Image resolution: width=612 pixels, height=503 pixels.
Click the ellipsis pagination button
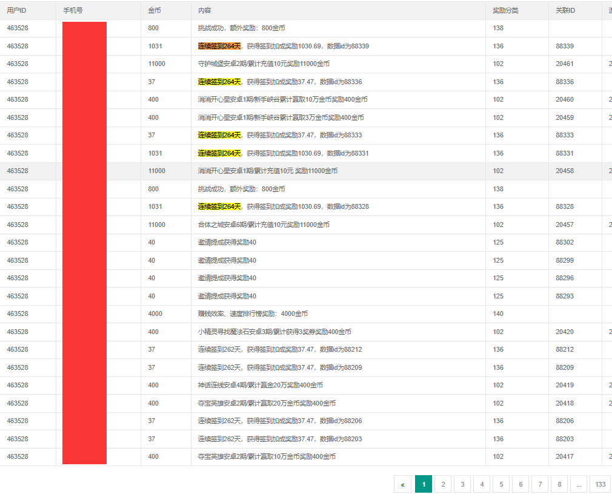pyautogui.click(x=579, y=484)
